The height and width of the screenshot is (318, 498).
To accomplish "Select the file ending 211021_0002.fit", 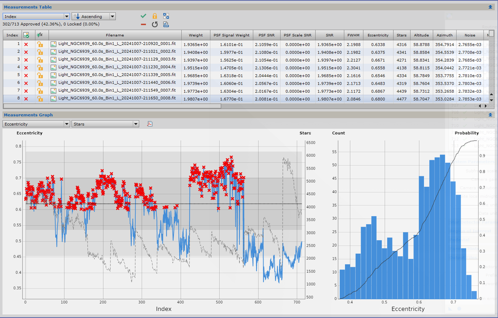I will [117, 51].
